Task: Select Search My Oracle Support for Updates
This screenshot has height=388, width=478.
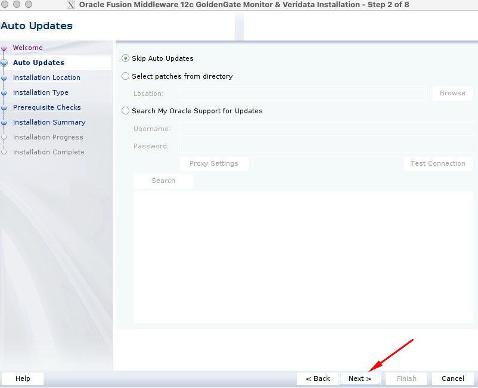Action: pyautogui.click(x=125, y=111)
